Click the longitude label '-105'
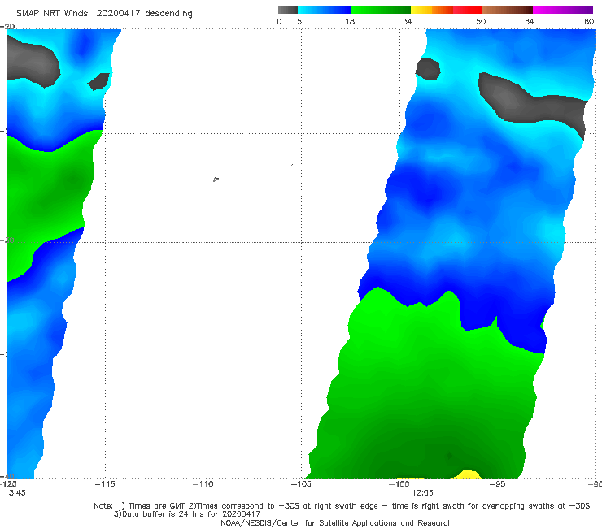This screenshot has width=602, height=528. click(x=301, y=484)
